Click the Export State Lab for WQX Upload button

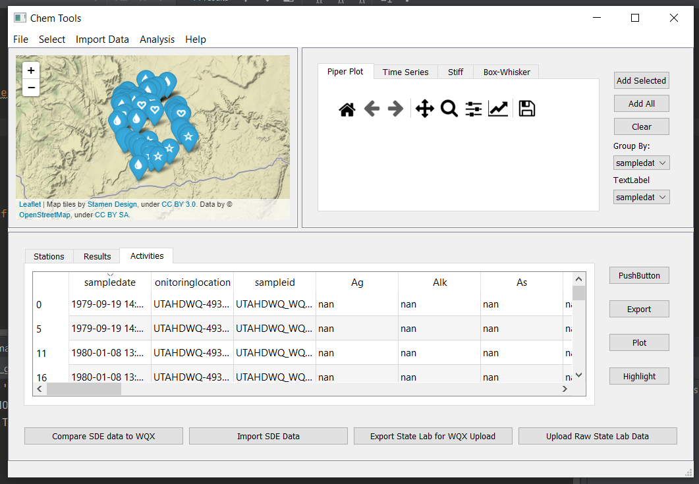point(433,435)
